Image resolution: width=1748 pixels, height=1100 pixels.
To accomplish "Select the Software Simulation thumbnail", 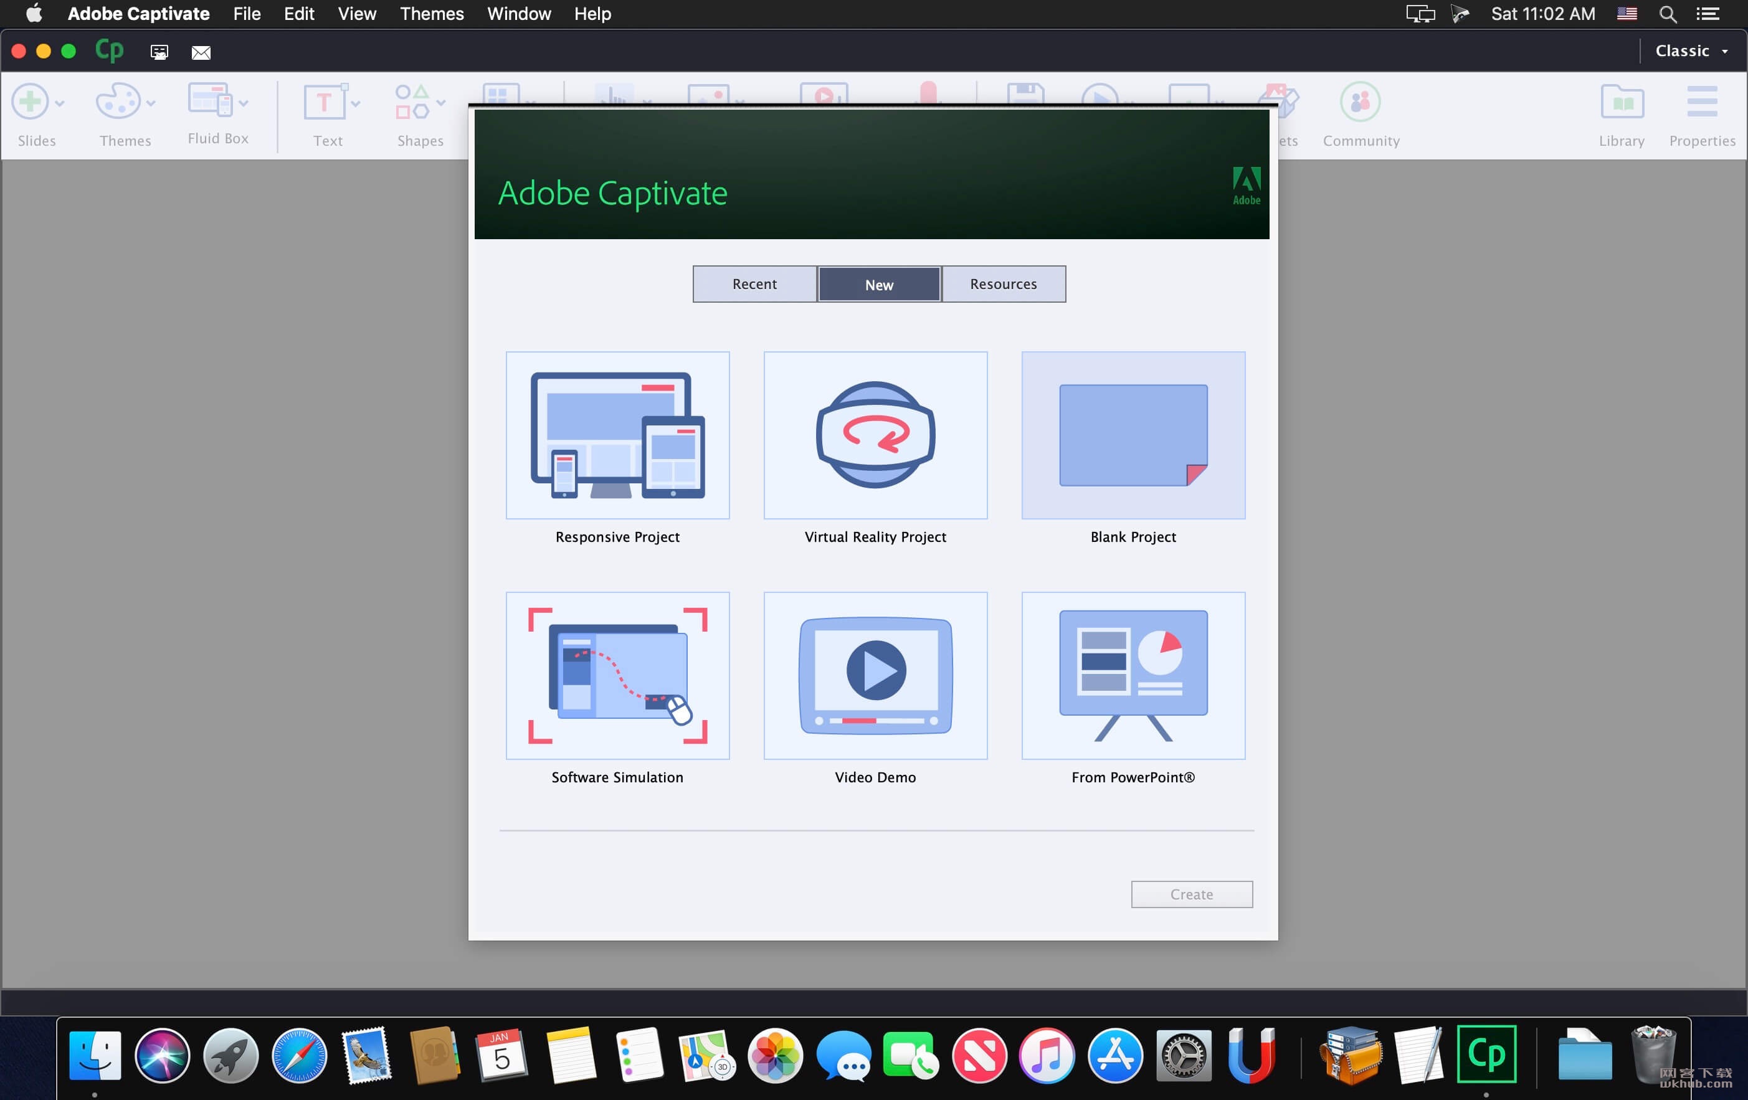I will pyautogui.click(x=617, y=676).
